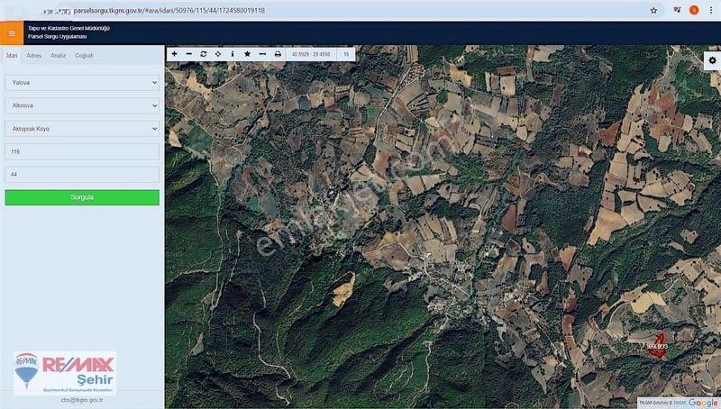Viewport: 721px width, 409px height.
Task: Activate the locate crosshair tool
Action: pos(218,54)
